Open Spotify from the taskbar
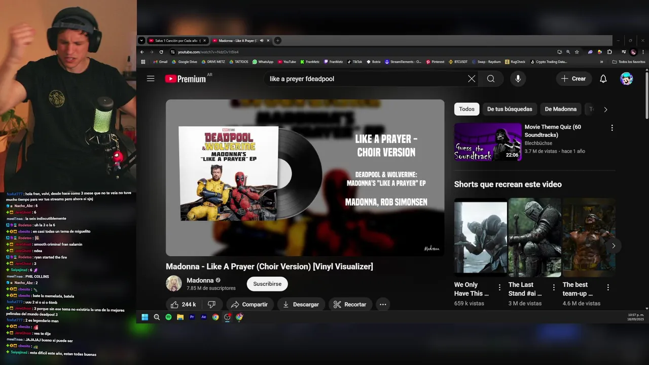 coord(168,317)
